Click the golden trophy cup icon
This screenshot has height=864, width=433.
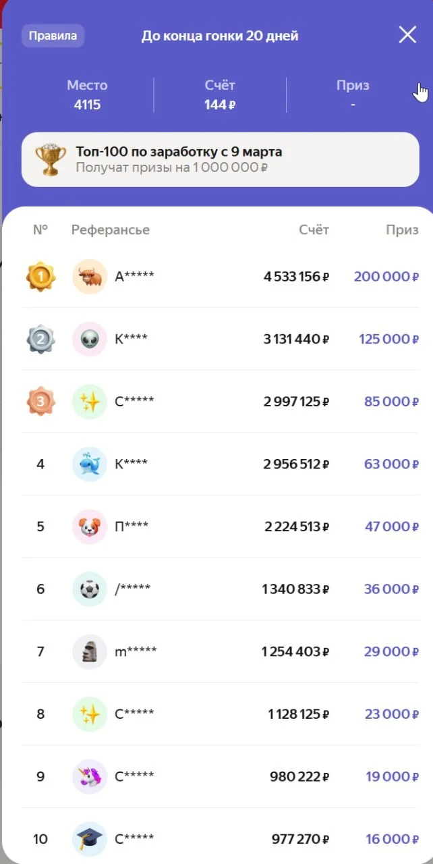(x=51, y=159)
